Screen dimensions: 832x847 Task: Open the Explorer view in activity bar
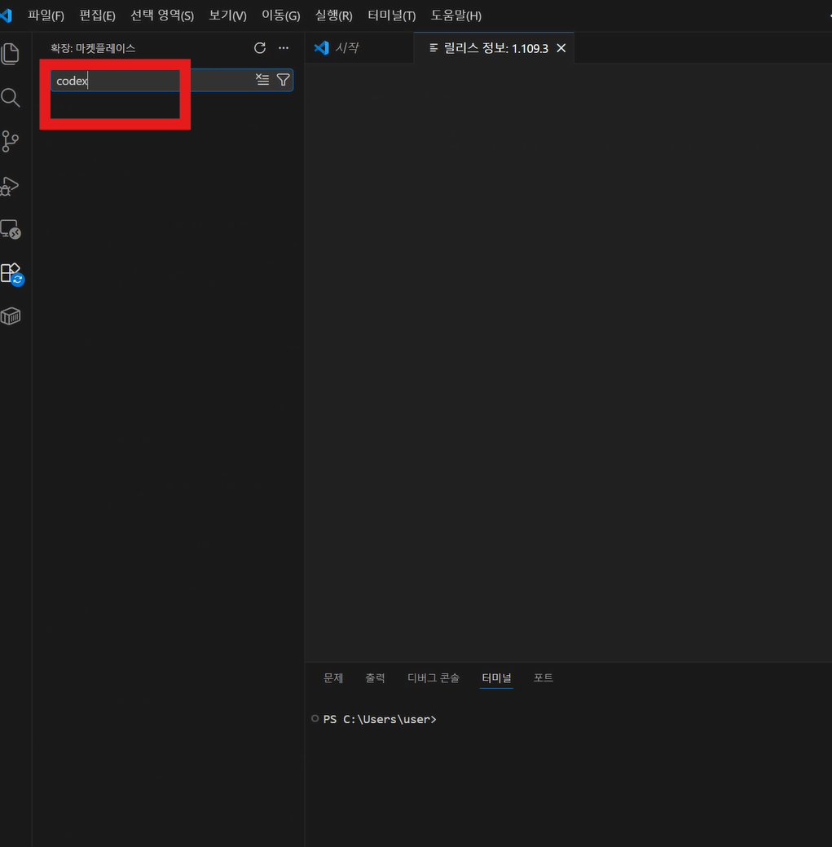tap(11, 54)
